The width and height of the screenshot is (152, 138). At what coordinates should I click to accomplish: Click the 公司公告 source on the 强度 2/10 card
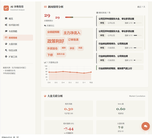pyautogui.click(x=111, y=23)
